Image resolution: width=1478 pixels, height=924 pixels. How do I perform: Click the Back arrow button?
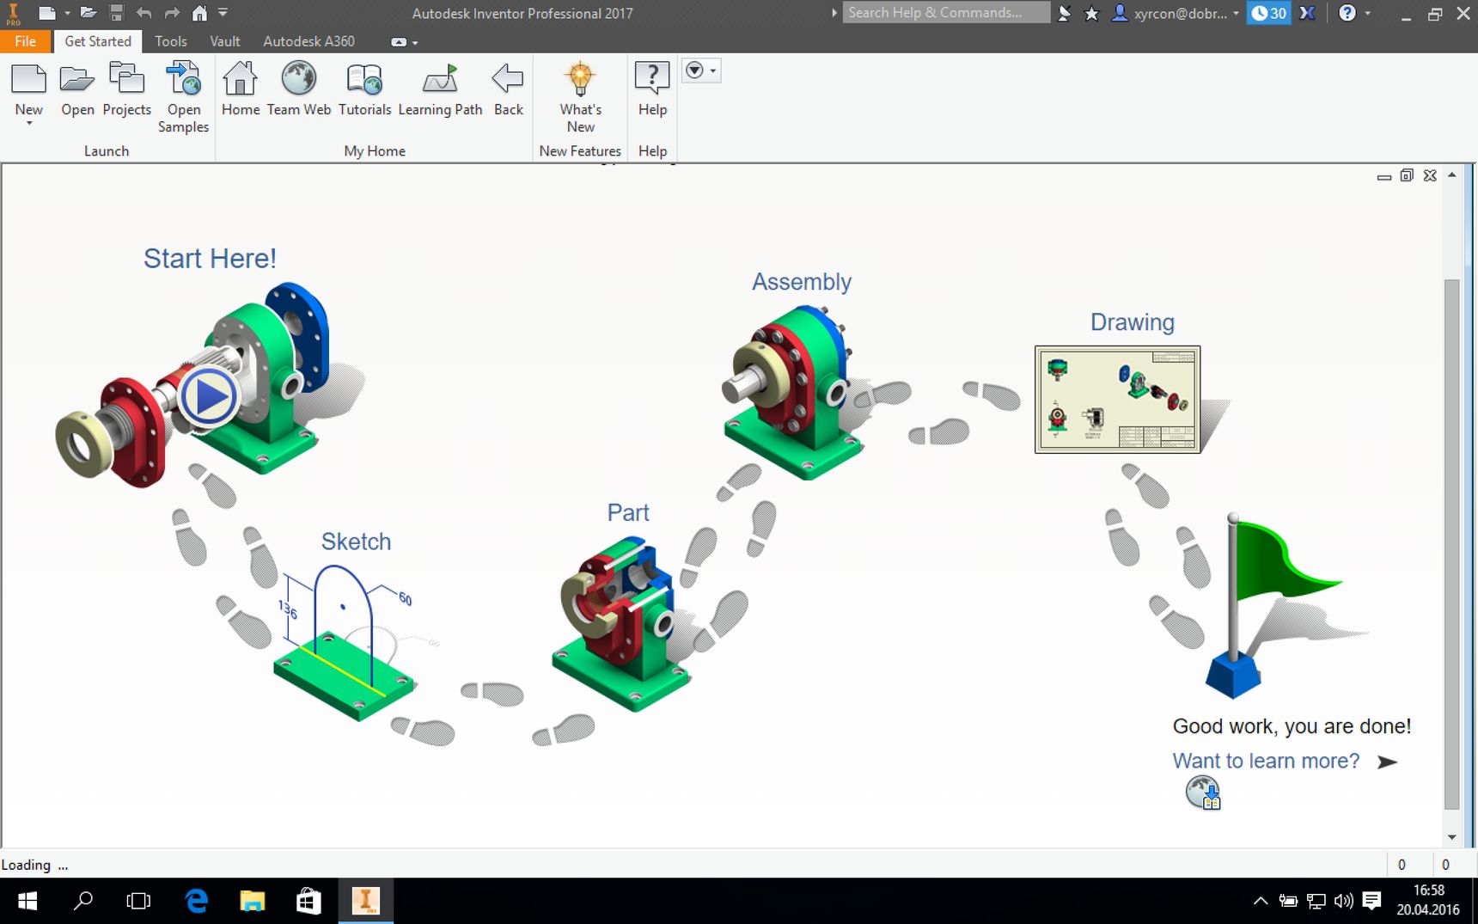[x=508, y=89]
